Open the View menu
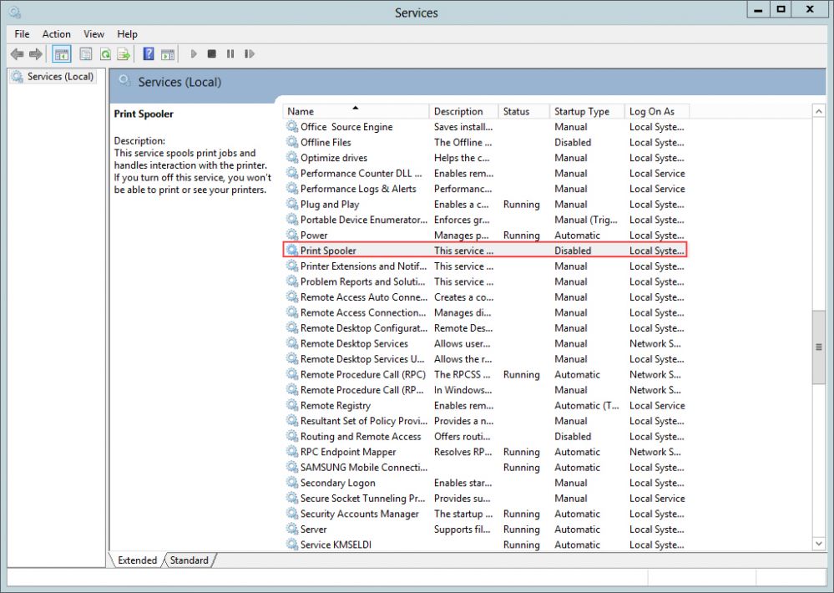The height and width of the screenshot is (593, 834). [93, 34]
